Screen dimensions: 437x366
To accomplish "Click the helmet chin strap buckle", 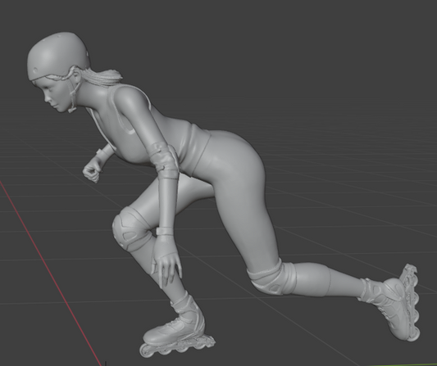I will pos(72,110).
